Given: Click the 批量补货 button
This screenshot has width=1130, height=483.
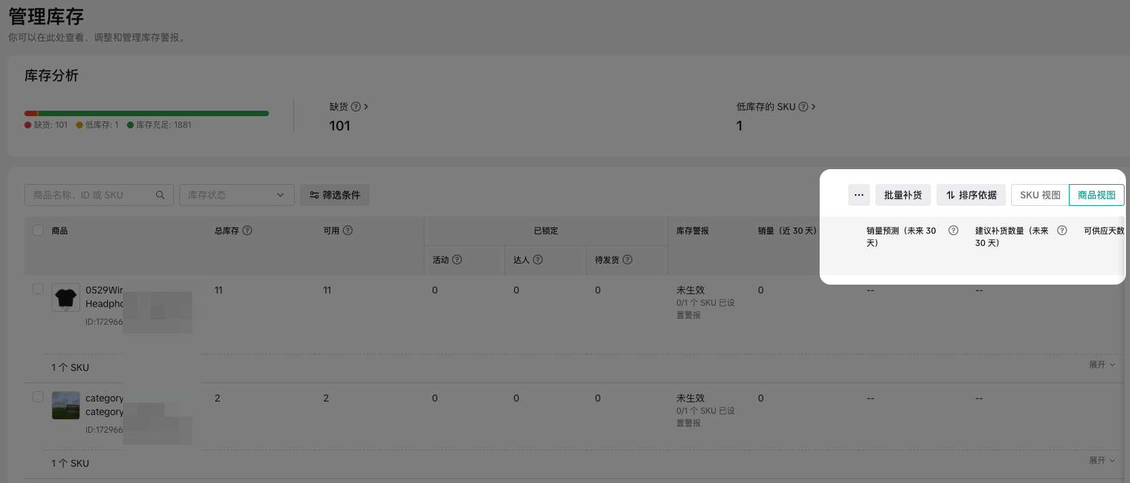Looking at the screenshot, I should pos(903,195).
